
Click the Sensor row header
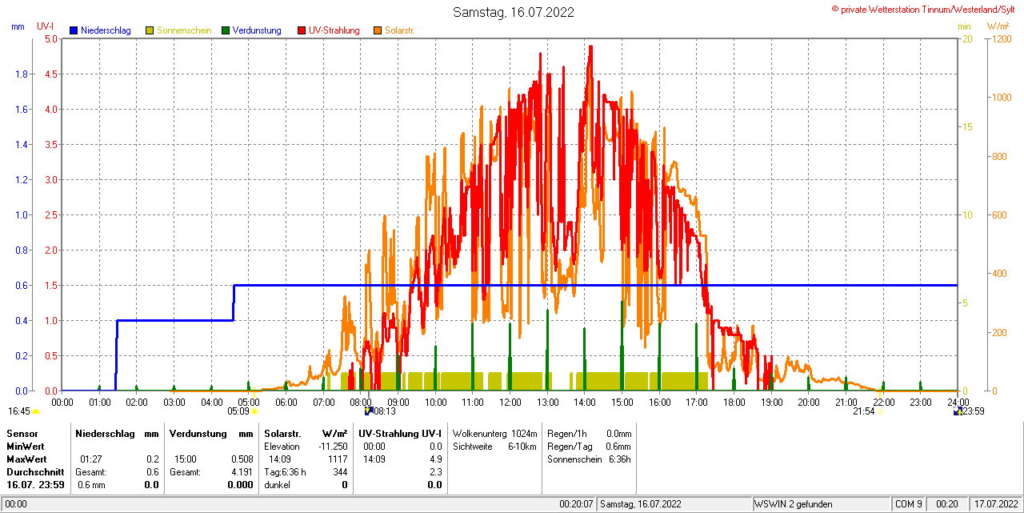(22, 433)
